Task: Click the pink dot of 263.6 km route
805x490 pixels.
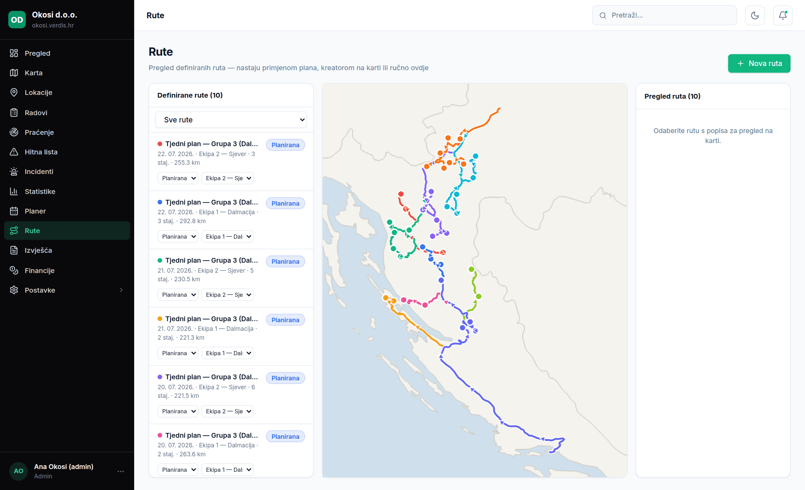Action: tap(160, 435)
